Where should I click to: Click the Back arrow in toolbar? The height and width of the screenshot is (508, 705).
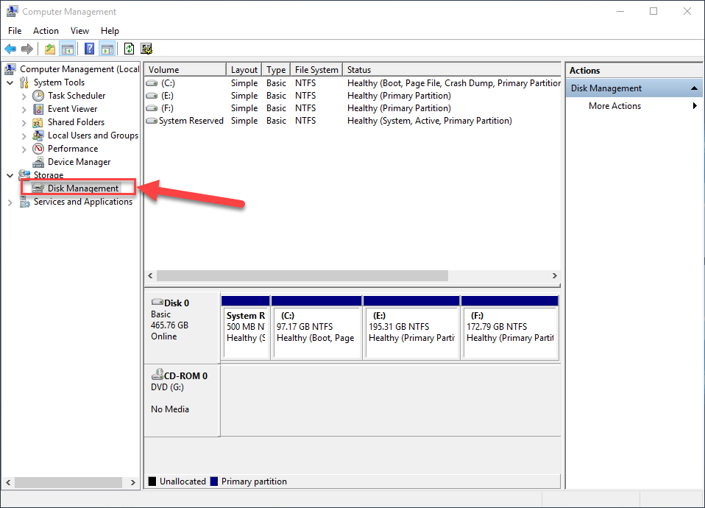tap(10, 49)
